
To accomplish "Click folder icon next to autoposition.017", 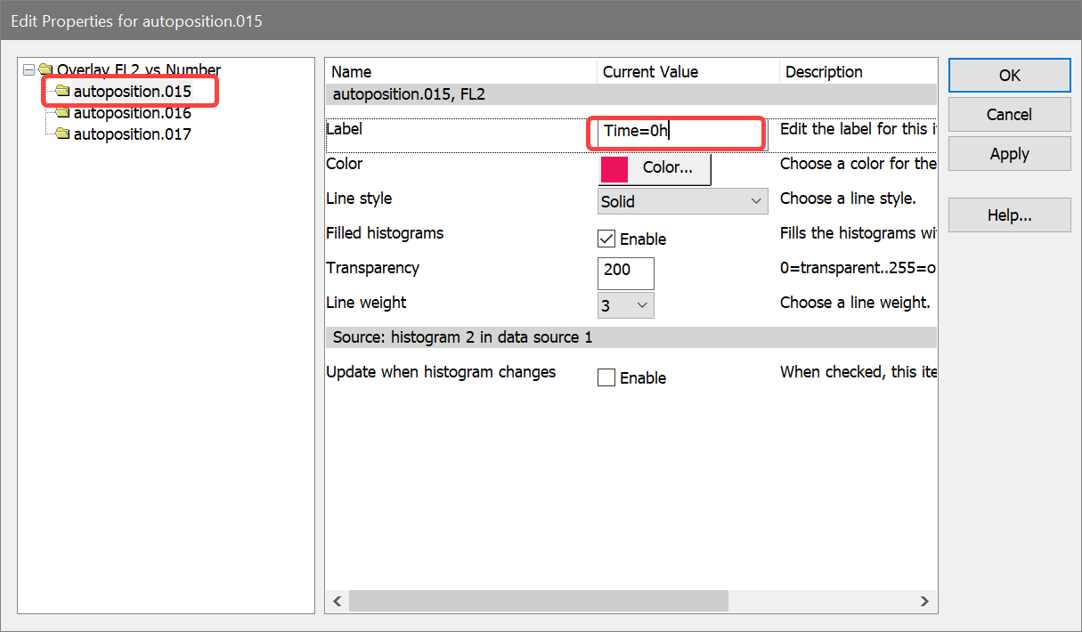I will (x=62, y=134).
